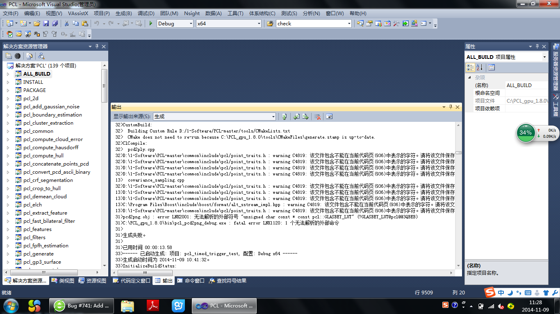Open the 'Bug #741' browser taskbar button
The width and height of the screenshot is (560, 314).
pyautogui.click(x=82, y=305)
